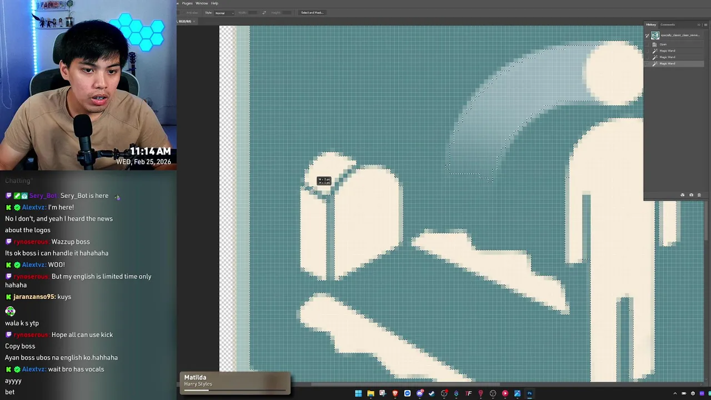Open the Plugins menu
The image size is (711, 400).
[187, 3]
